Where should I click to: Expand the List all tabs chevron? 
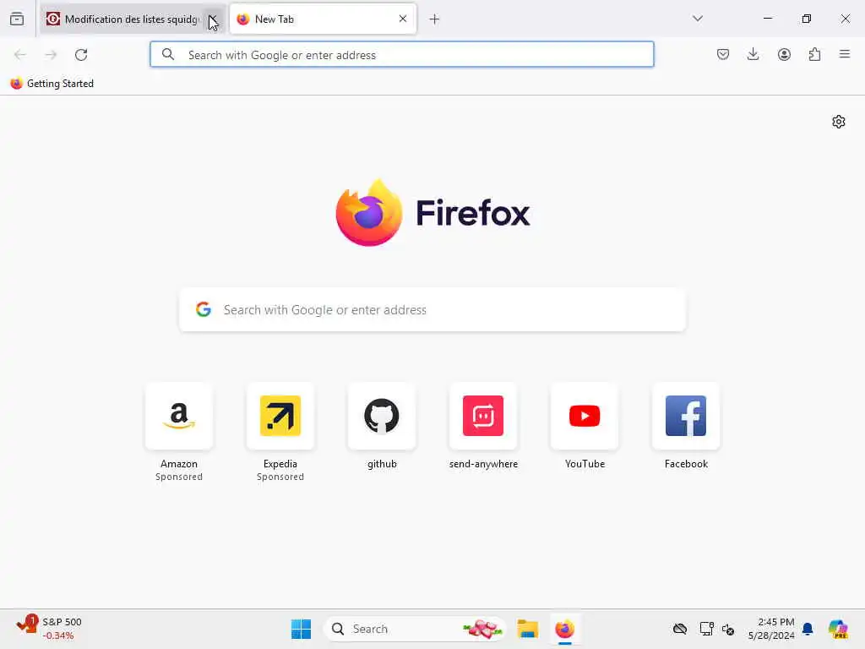[x=697, y=19]
